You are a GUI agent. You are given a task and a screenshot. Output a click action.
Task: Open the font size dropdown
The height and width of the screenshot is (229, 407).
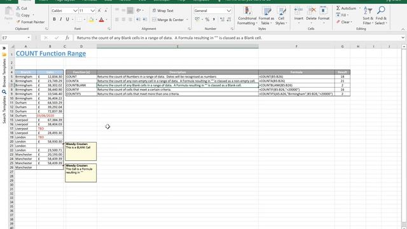[93, 11]
